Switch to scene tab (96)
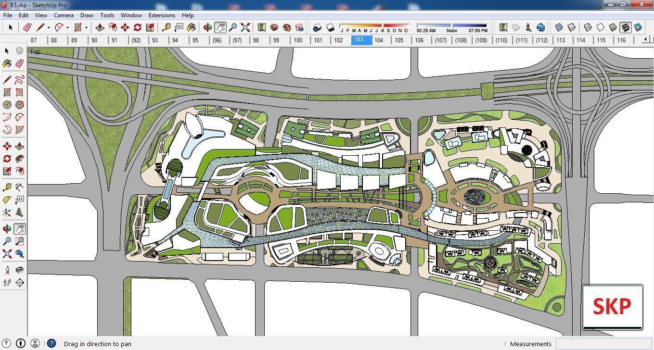Image resolution: width=654 pixels, height=350 pixels. pyautogui.click(x=217, y=40)
